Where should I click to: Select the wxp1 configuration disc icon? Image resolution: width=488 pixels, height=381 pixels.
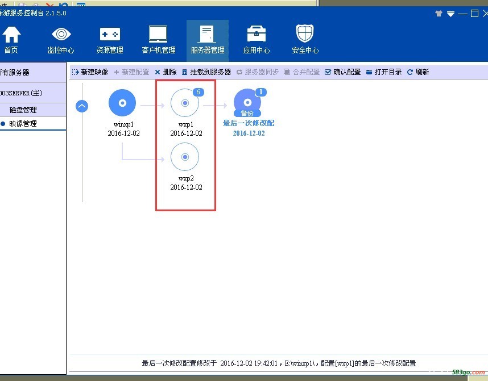[185, 103]
